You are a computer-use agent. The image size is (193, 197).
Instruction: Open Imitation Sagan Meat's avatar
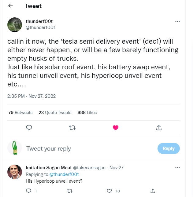(14, 172)
